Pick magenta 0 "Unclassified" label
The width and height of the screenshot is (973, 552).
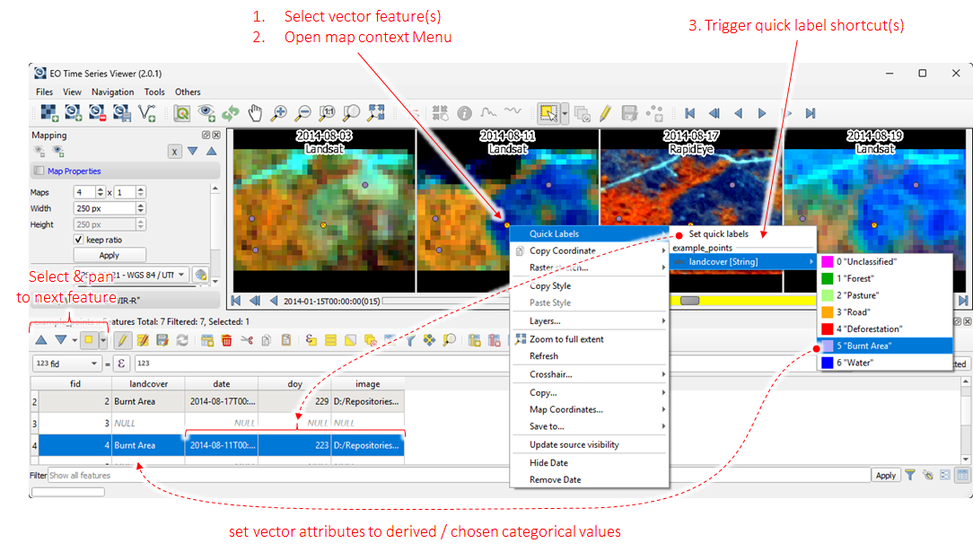(x=885, y=262)
